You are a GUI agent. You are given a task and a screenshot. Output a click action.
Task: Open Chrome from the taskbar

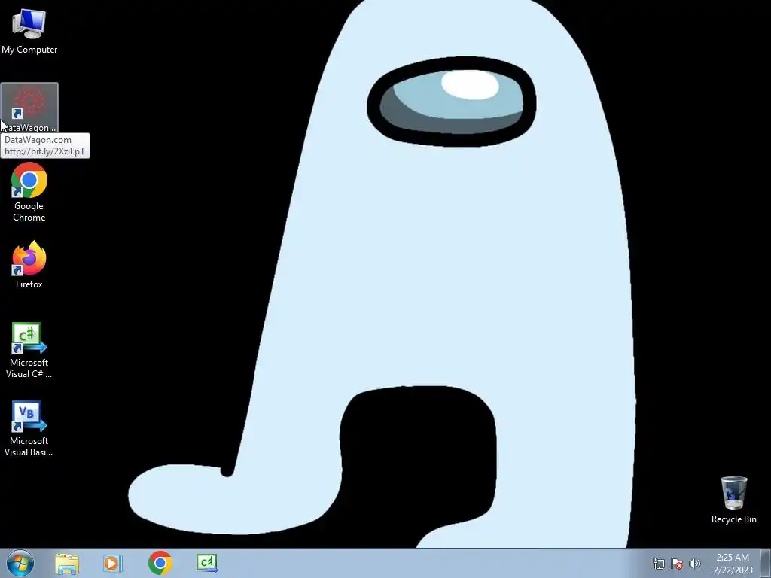(x=160, y=563)
